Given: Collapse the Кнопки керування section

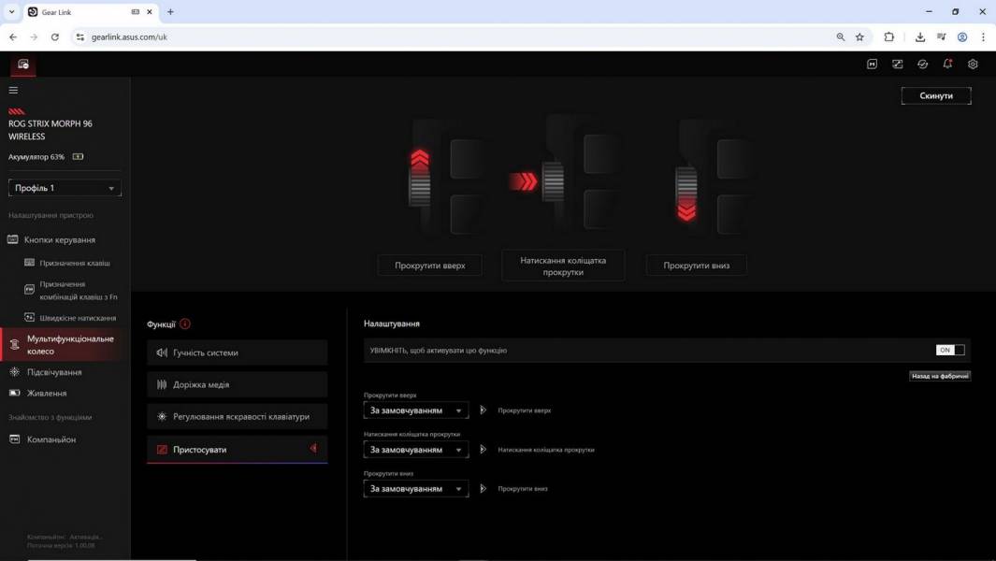Looking at the screenshot, I should pos(61,240).
